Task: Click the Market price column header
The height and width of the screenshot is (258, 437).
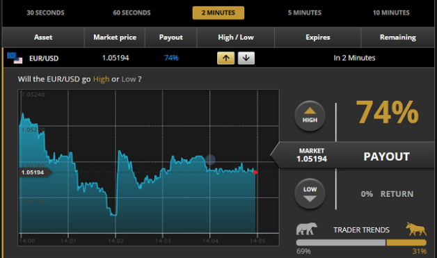Action: pos(115,38)
